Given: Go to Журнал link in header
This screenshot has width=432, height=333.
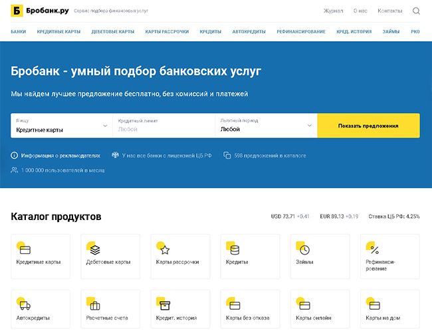Looking at the screenshot, I should tap(334, 11).
